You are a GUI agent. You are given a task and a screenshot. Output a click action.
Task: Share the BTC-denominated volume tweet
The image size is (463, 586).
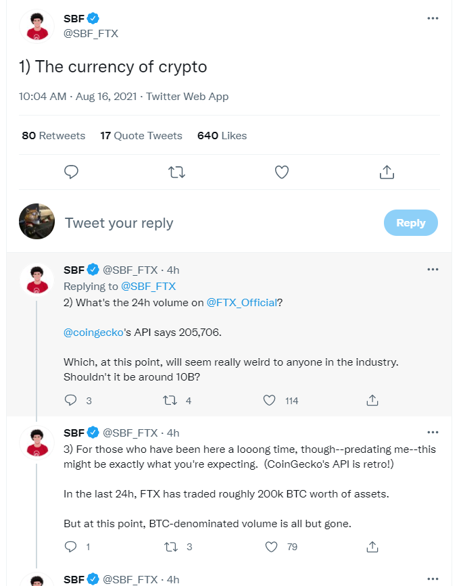click(x=372, y=546)
